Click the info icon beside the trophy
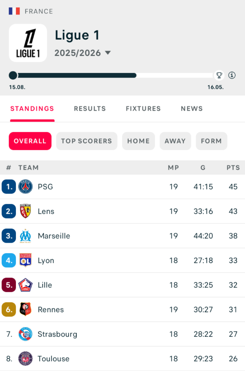The height and width of the screenshot is (371, 245). (x=232, y=75)
